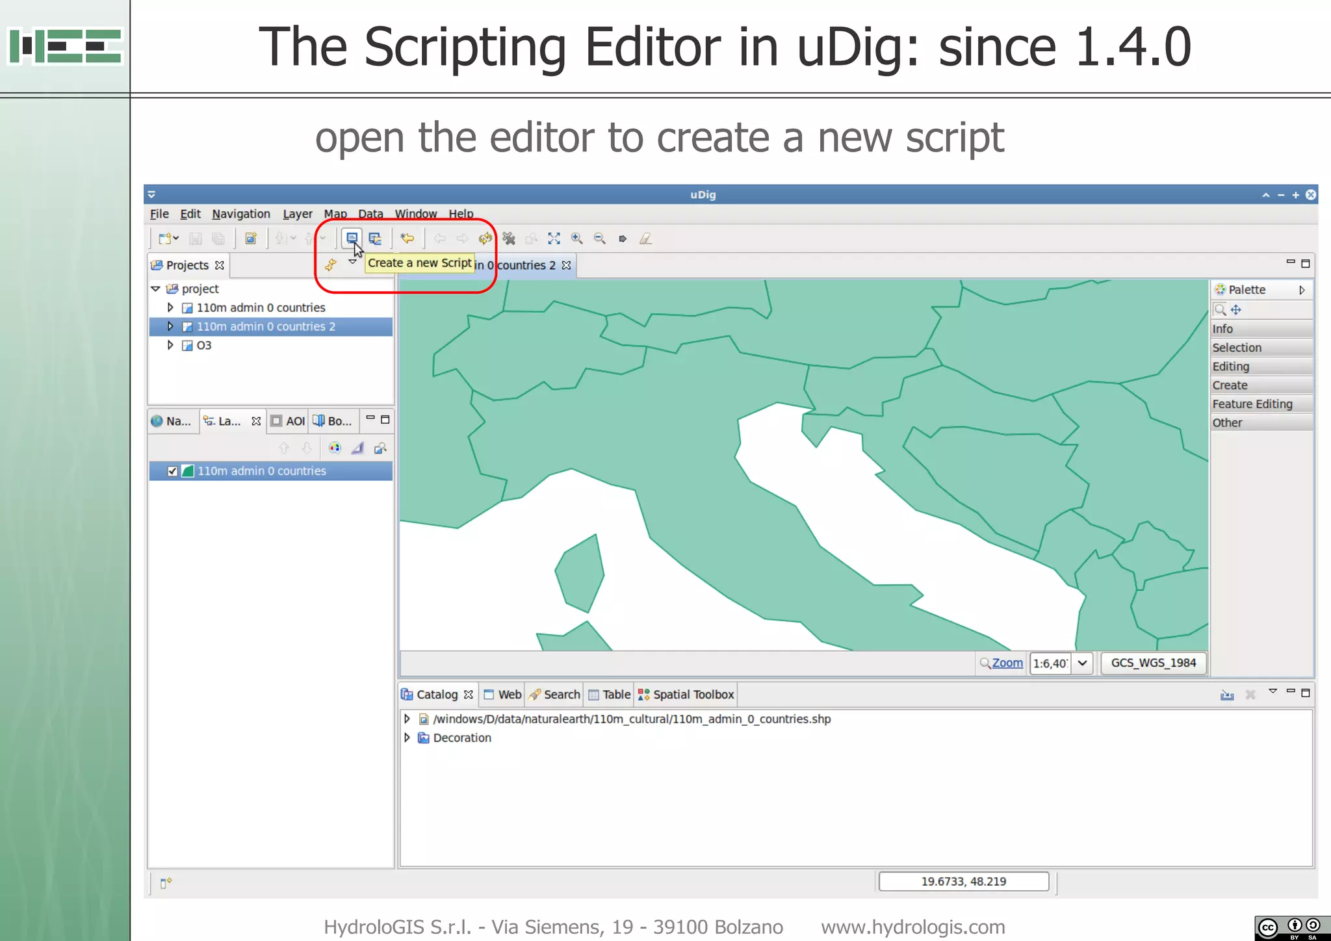Open the File menu
Viewport: 1331px width, 941px height.
click(159, 214)
